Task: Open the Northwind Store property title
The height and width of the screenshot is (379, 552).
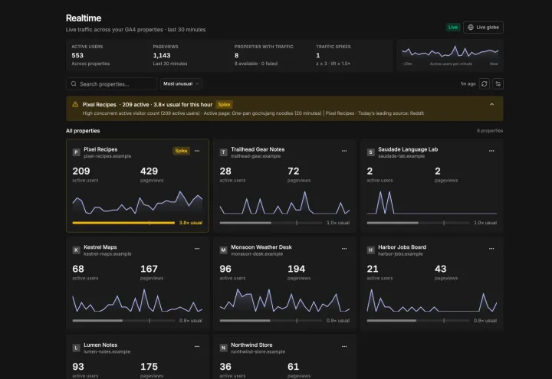Action: tap(251, 345)
